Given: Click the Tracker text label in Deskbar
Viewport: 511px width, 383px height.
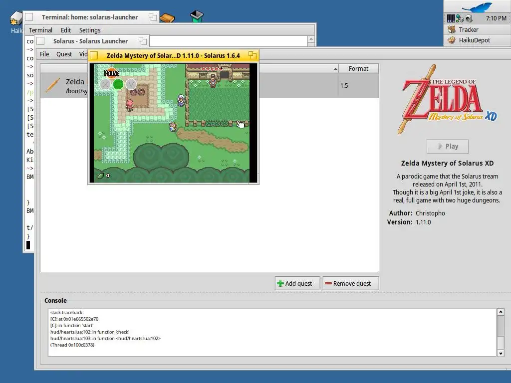Looking at the screenshot, I should 469,29.
